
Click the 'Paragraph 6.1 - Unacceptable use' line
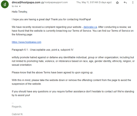click(x=43, y=50)
